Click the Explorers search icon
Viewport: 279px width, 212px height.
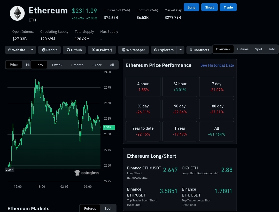[156, 50]
